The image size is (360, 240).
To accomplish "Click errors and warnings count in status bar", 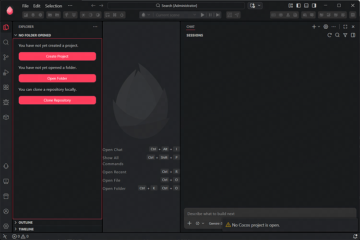I will (20, 236).
